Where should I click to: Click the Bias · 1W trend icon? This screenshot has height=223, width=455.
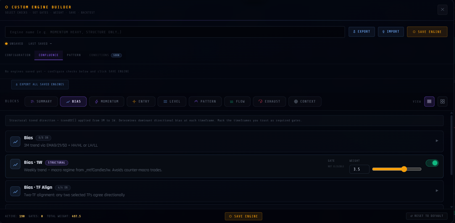15,164
